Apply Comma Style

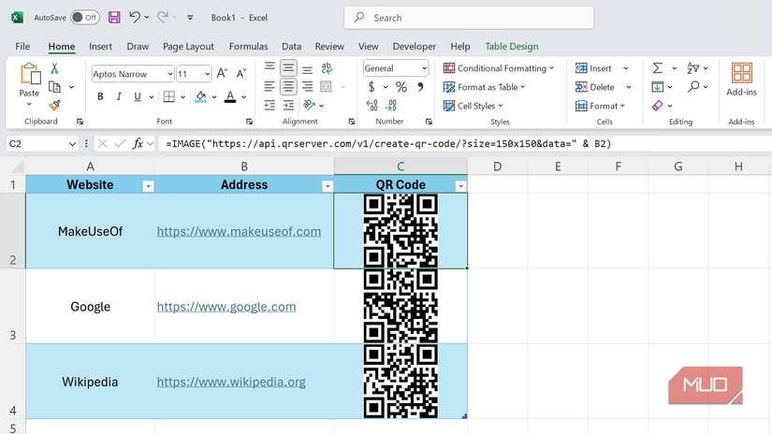coord(420,87)
